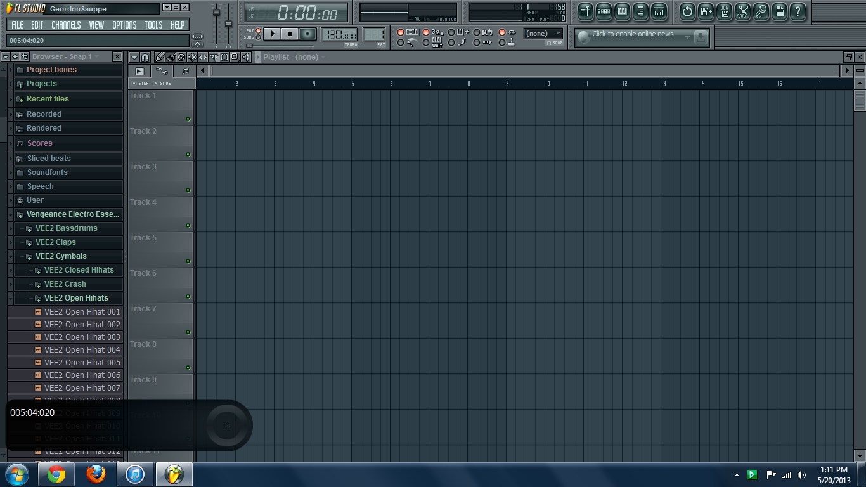Open the playlist options menu arrow
This screenshot has height=487, width=866.
click(134, 57)
